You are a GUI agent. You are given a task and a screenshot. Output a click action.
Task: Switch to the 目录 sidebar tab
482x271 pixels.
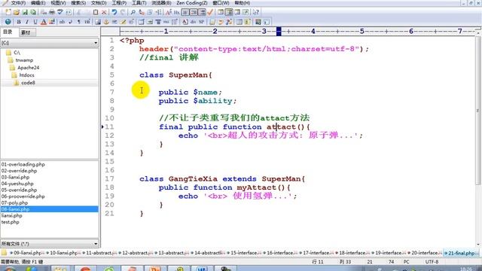coord(8,32)
